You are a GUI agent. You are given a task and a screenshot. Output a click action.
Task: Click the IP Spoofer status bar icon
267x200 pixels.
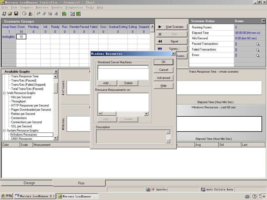148,190
